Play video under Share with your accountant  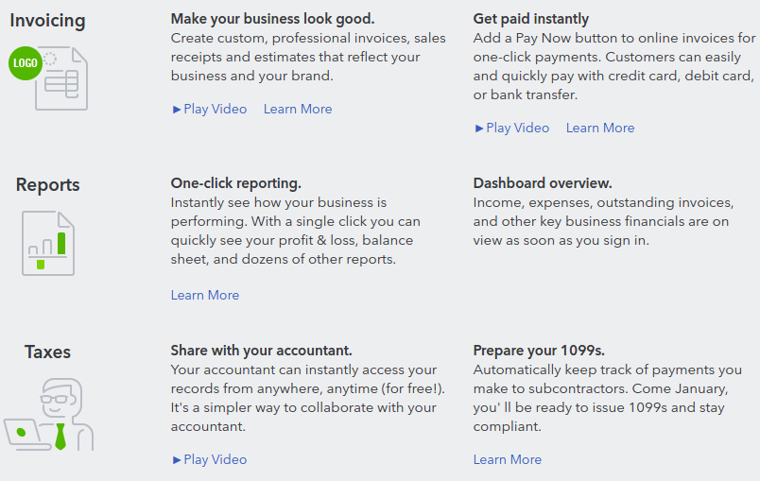[210, 459]
